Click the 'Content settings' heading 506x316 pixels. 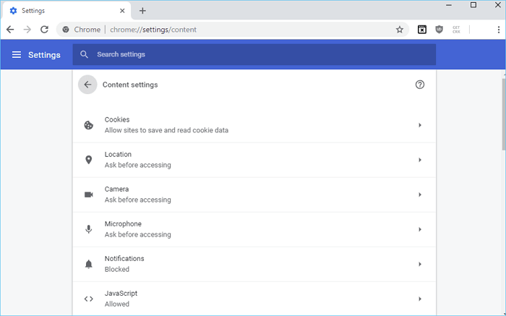(x=130, y=85)
